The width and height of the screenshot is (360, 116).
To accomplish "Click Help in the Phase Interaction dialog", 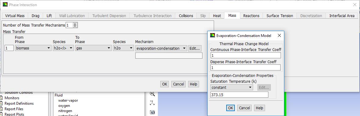I will tap(194, 84).
